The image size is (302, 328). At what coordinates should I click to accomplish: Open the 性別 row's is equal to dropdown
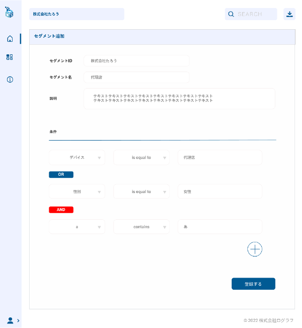141,191
